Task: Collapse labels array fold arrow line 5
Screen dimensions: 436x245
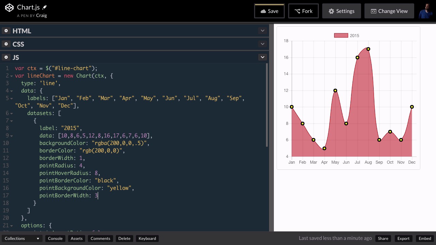Action: (x=12, y=98)
